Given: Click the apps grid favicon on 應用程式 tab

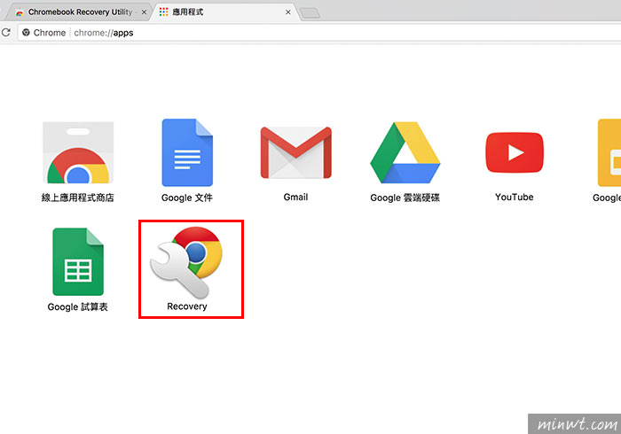Looking at the screenshot, I should click(x=163, y=12).
